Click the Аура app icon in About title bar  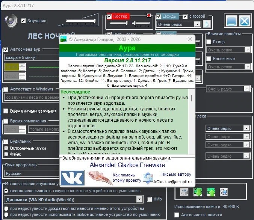(63, 39)
